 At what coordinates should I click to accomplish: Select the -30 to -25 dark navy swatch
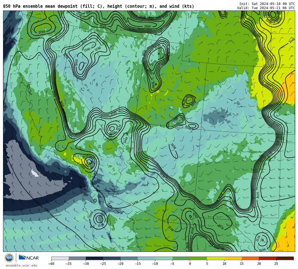95,258
